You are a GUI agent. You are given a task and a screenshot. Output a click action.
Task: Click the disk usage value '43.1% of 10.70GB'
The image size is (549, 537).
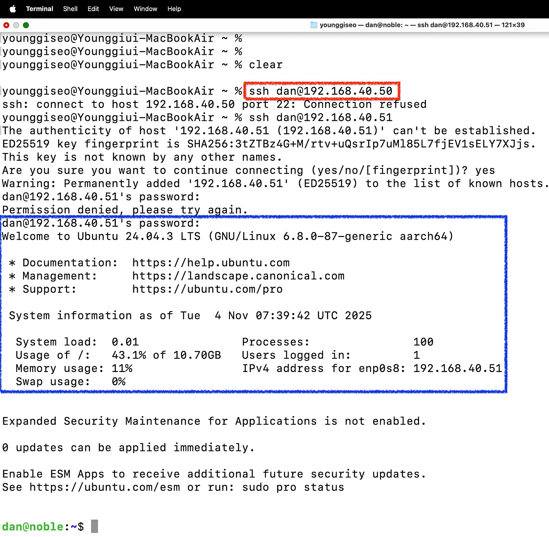(x=166, y=355)
